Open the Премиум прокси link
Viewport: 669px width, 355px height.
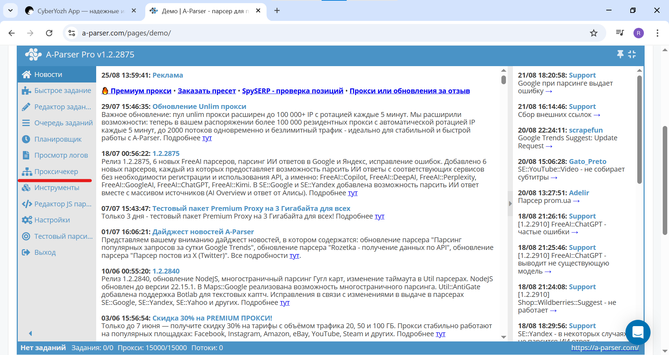tap(141, 91)
